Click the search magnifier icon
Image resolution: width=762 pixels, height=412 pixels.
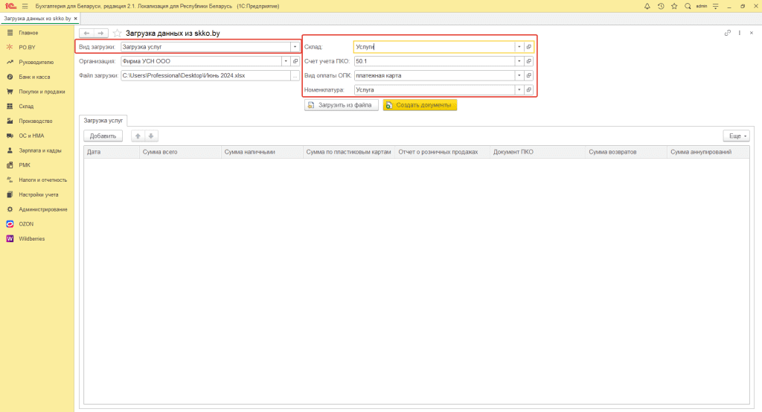(688, 6)
